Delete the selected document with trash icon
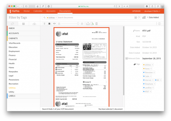This screenshot has width=171, height=121. 96,24
